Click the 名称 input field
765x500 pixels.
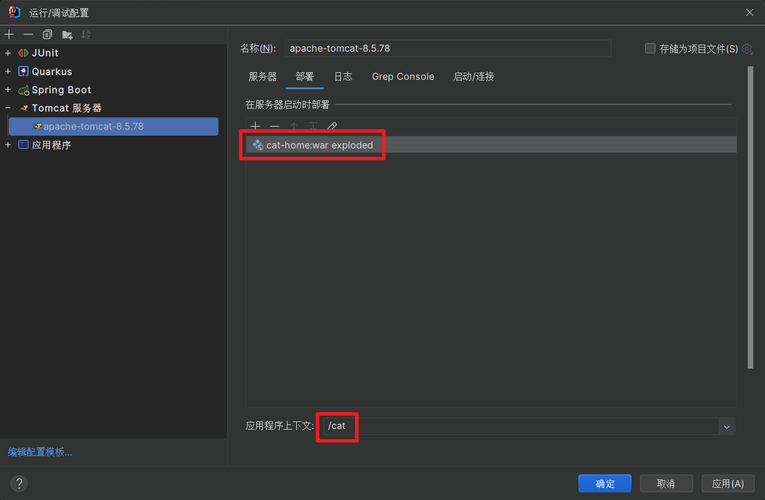448,48
